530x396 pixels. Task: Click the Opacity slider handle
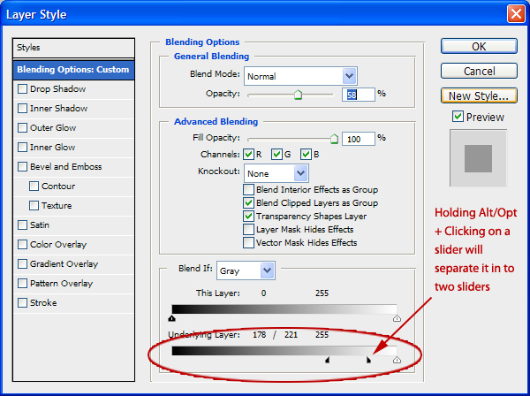(x=298, y=94)
